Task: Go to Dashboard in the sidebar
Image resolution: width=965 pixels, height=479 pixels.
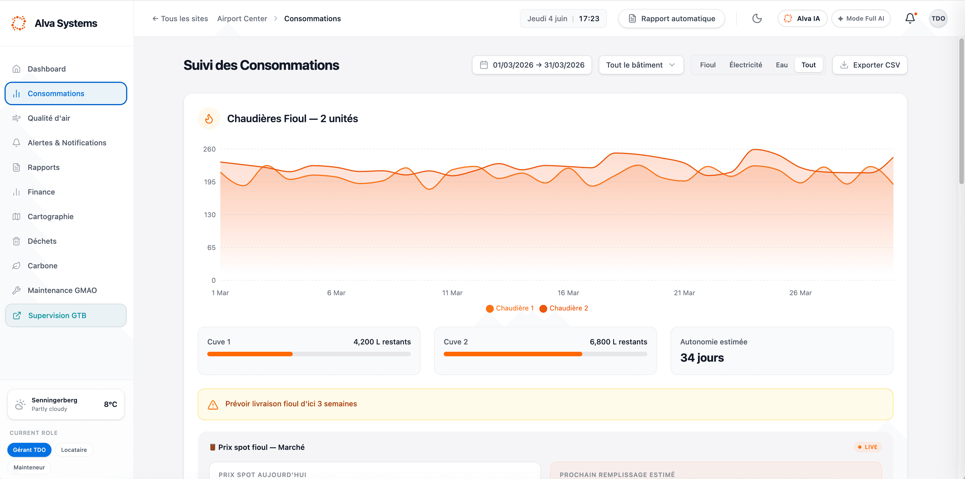Action: 66,69
